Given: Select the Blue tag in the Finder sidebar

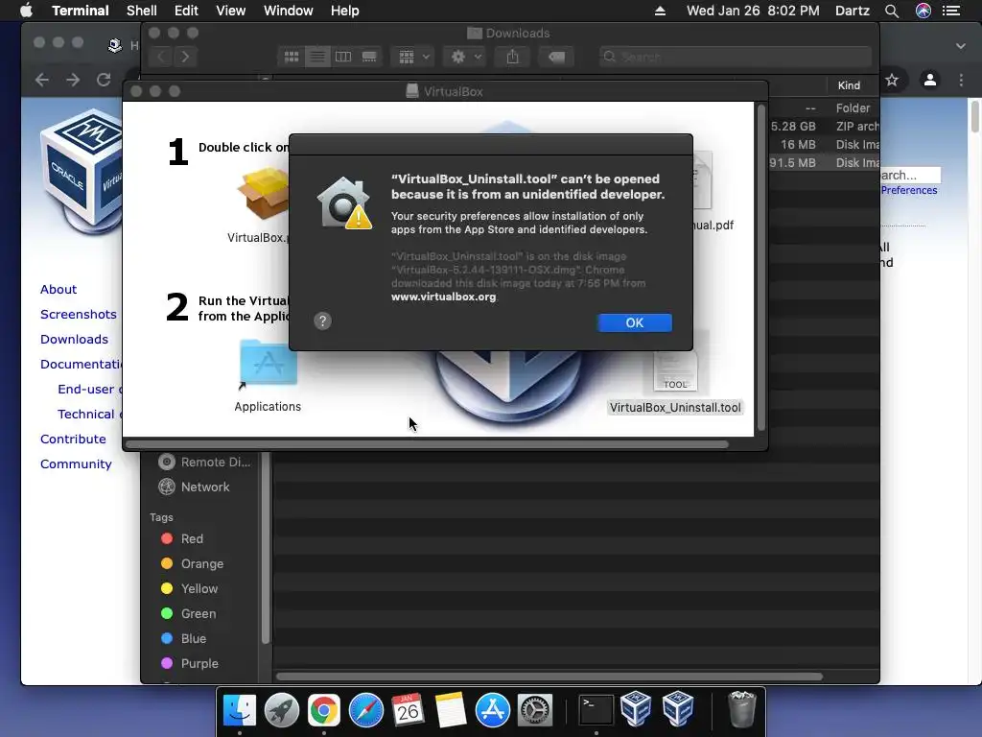Looking at the screenshot, I should coord(183,638).
